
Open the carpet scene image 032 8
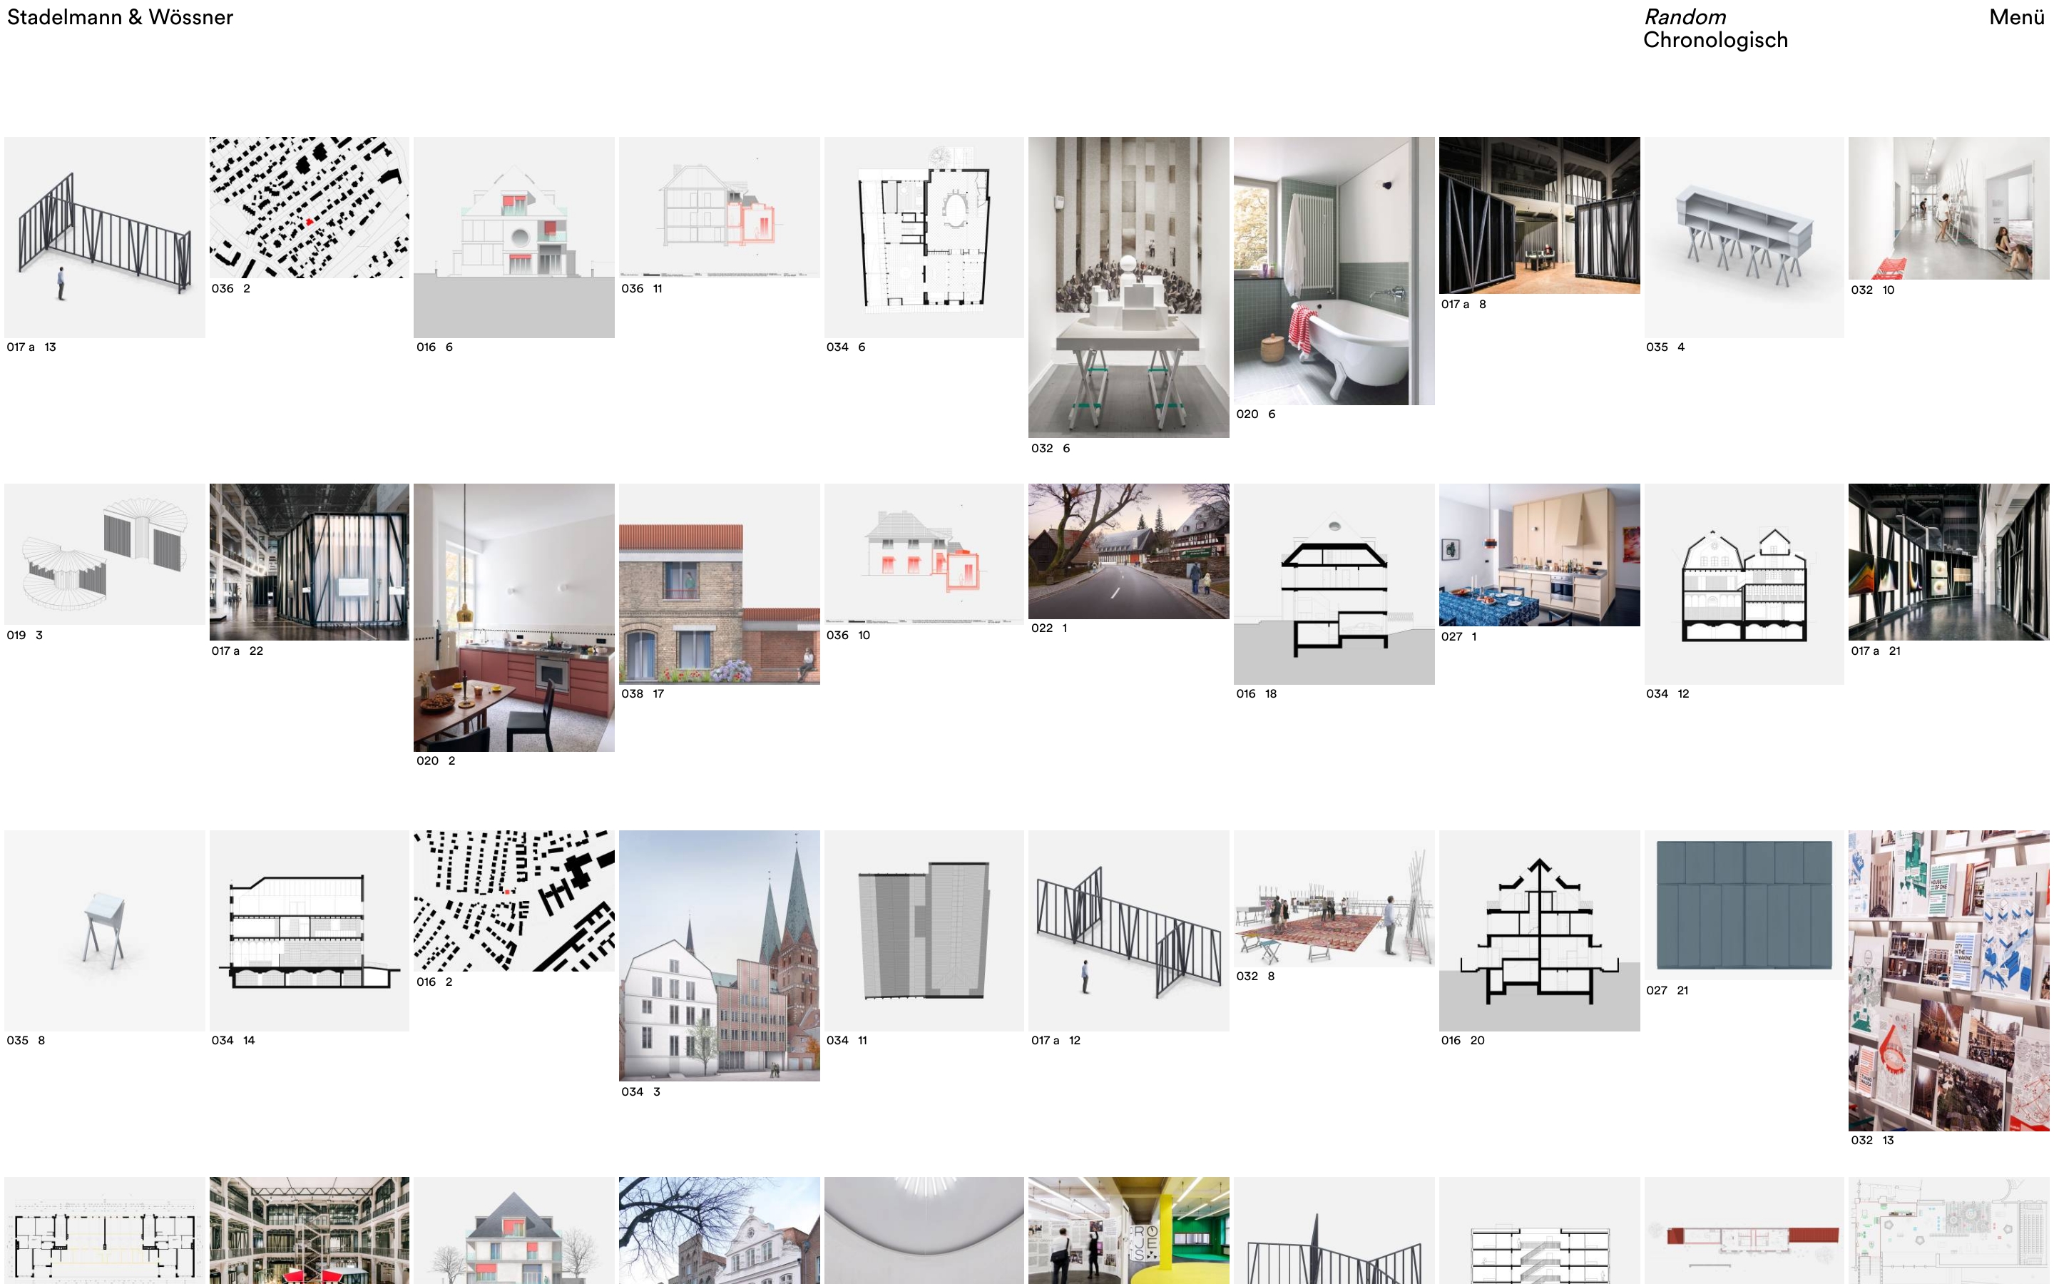1334,897
